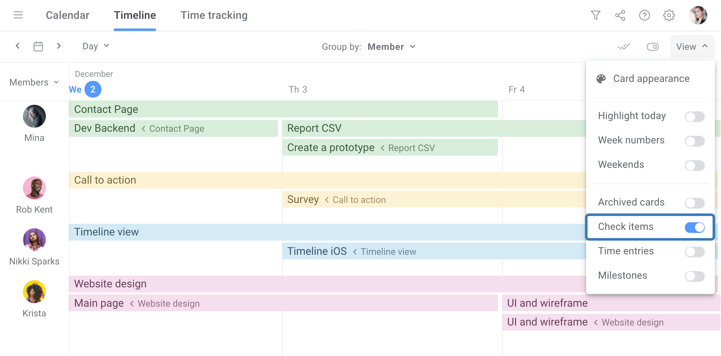This screenshot has width=721, height=356.
Task: Click the double checkmark icon
Action: [624, 47]
